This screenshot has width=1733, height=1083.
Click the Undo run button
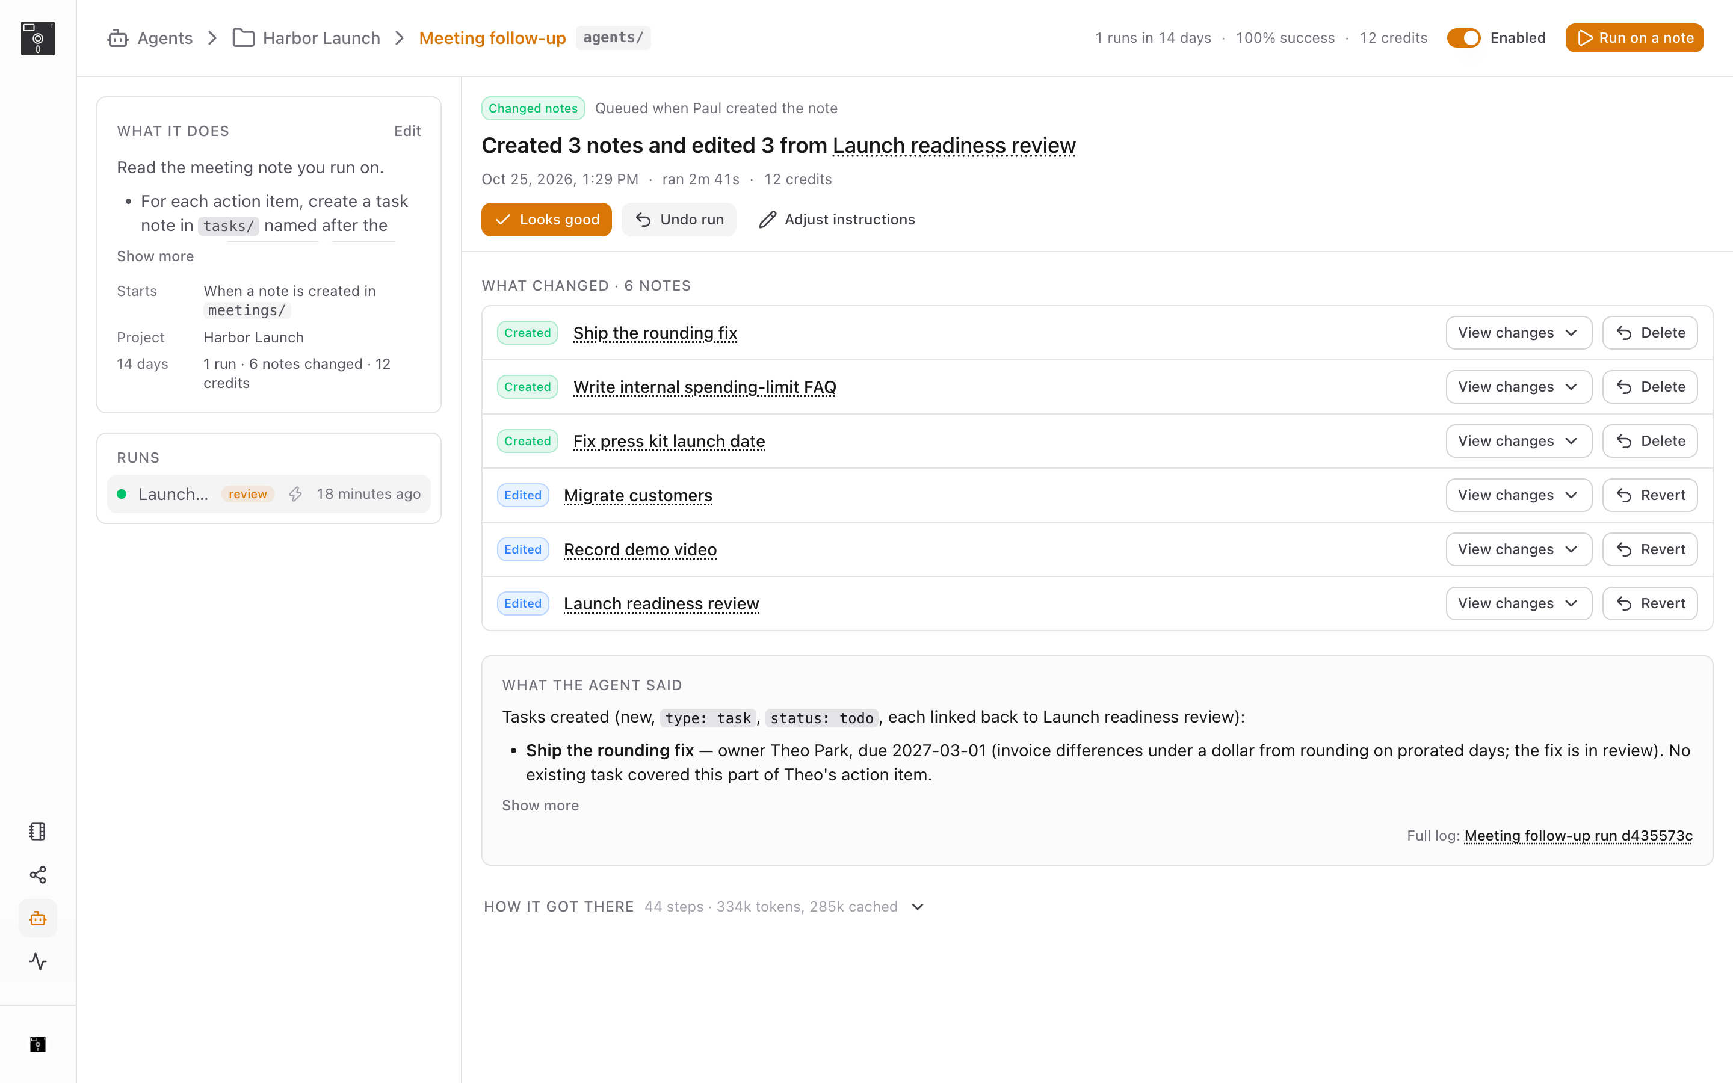click(679, 219)
